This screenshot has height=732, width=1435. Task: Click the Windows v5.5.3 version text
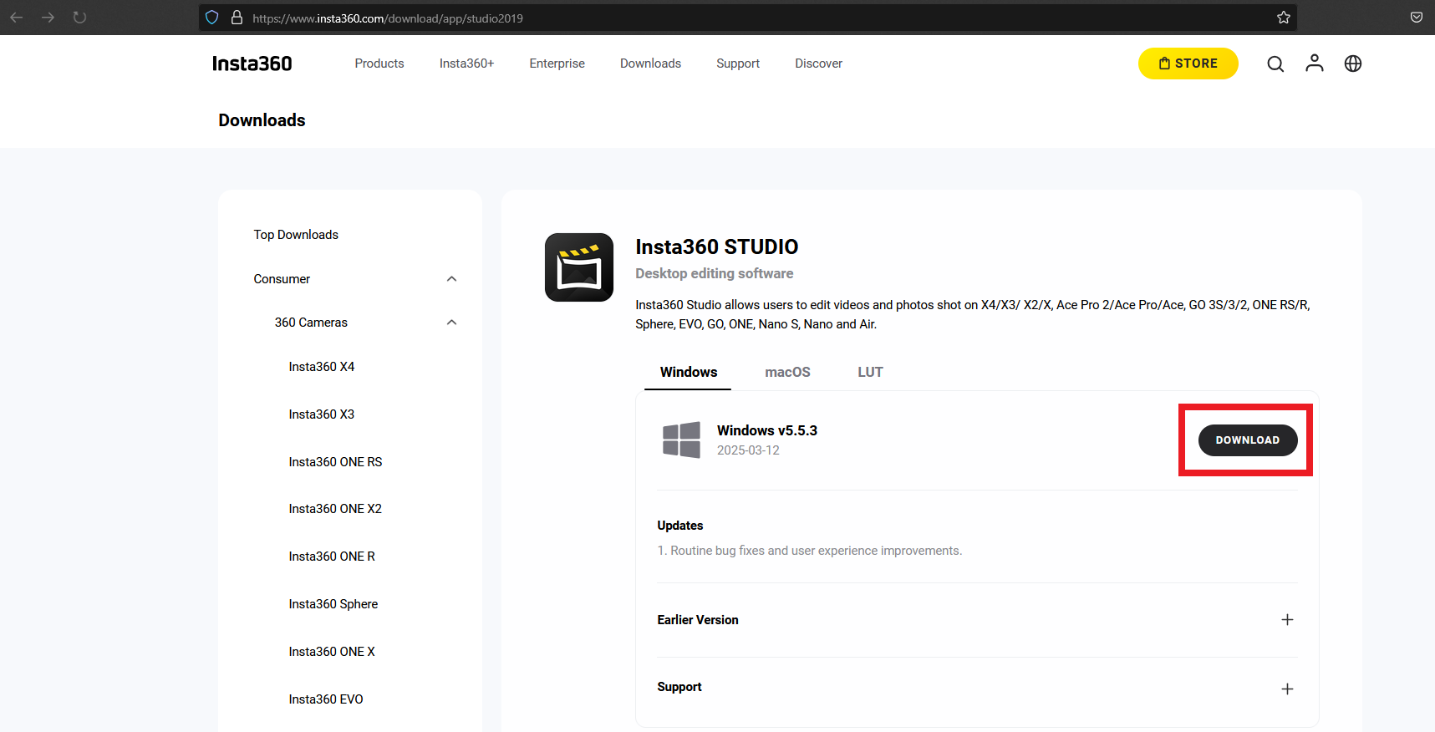click(x=767, y=430)
